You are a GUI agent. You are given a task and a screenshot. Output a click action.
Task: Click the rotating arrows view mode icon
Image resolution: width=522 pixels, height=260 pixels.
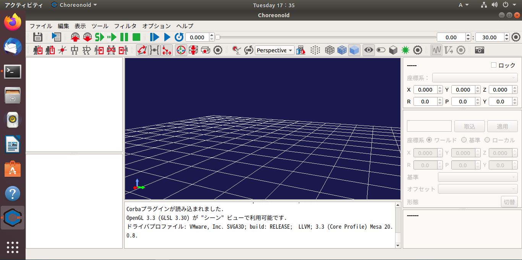pyautogui.click(x=249, y=50)
